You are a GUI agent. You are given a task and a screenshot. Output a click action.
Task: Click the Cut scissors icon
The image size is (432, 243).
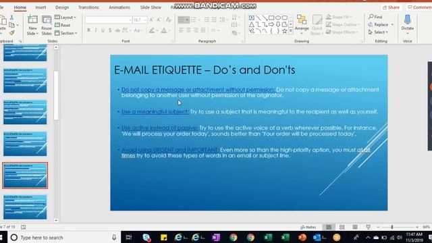click(x=11, y=18)
